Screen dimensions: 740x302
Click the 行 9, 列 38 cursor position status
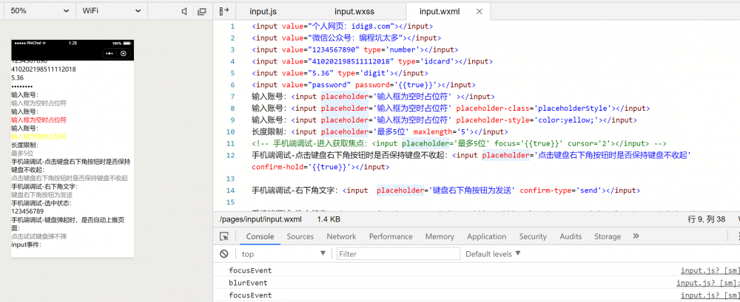click(707, 219)
